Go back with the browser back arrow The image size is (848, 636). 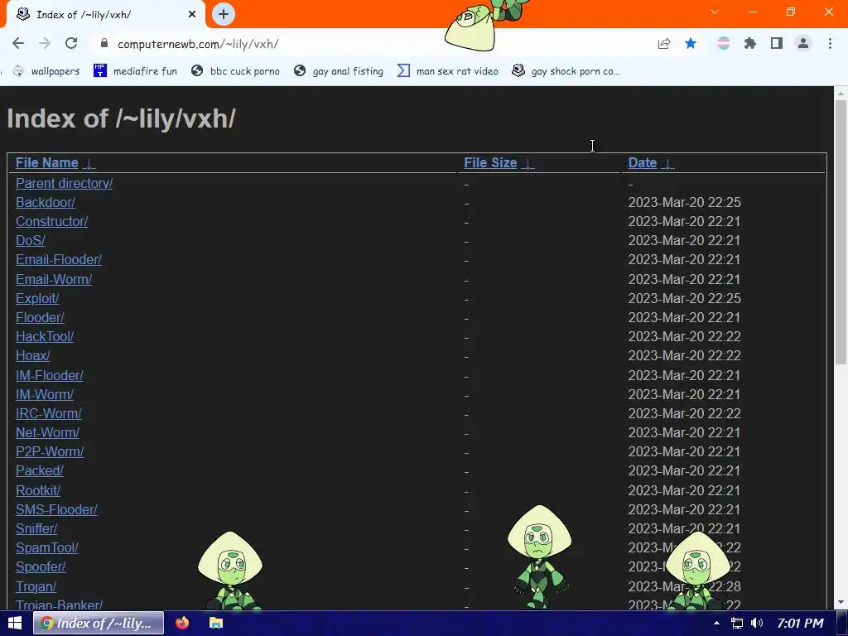pyautogui.click(x=18, y=43)
